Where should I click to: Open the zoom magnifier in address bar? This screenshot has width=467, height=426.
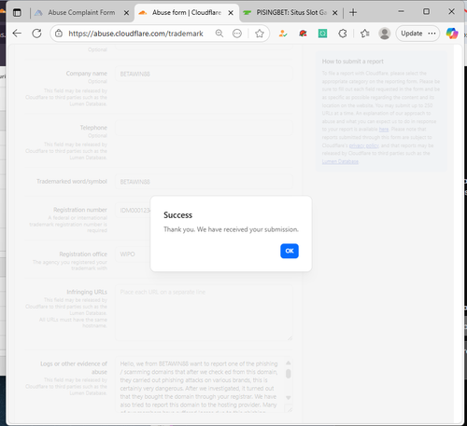(x=219, y=34)
